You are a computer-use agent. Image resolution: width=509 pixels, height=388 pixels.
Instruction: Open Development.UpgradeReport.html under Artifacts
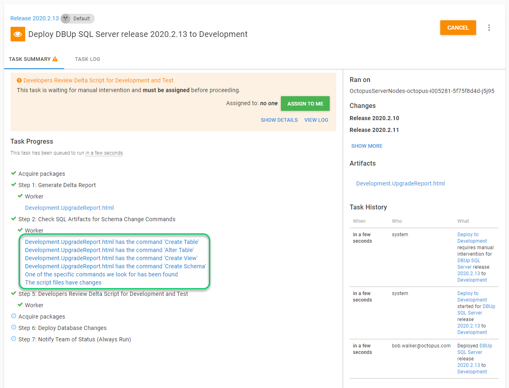400,183
